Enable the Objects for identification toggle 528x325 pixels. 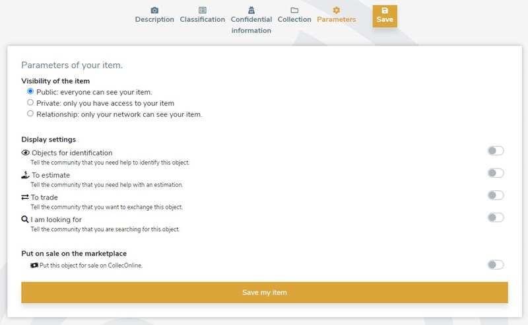pos(496,151)
